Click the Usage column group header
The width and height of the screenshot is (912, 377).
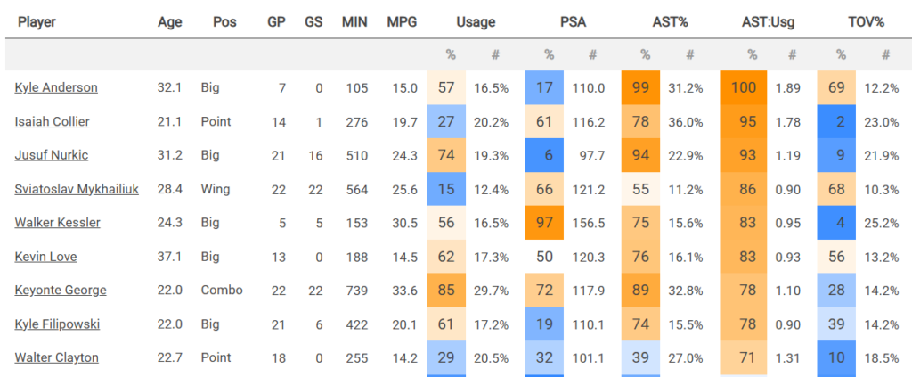(x=476, y=22)
